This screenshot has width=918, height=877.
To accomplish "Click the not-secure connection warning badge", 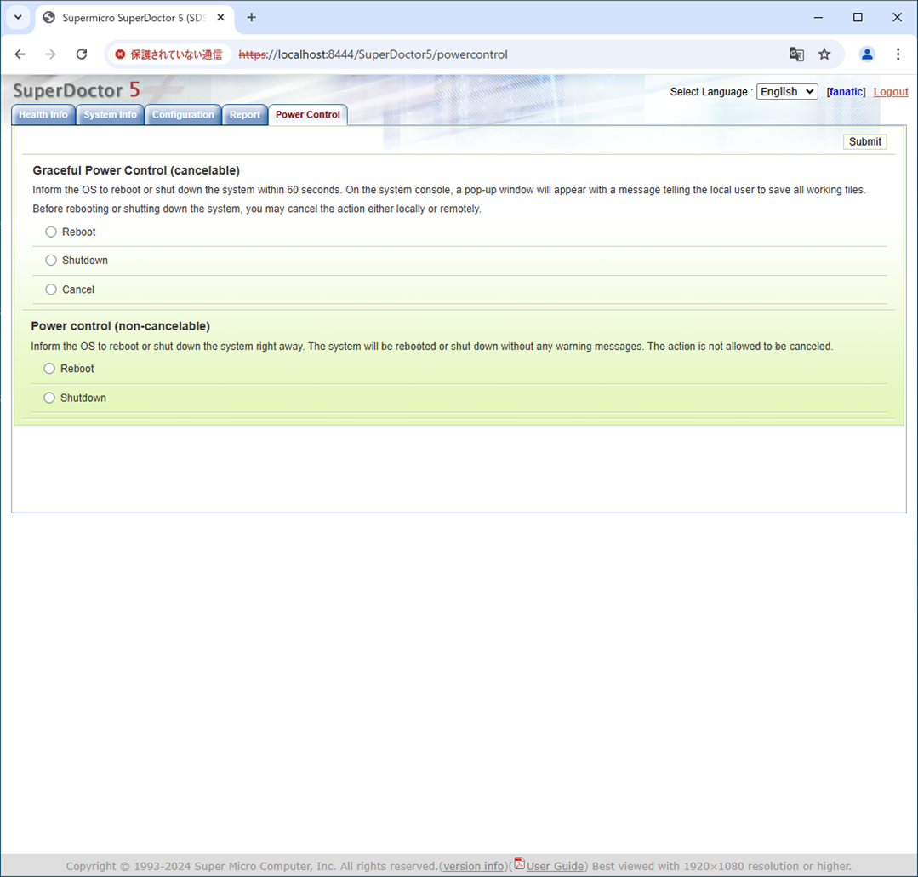I will pos(168,54).
